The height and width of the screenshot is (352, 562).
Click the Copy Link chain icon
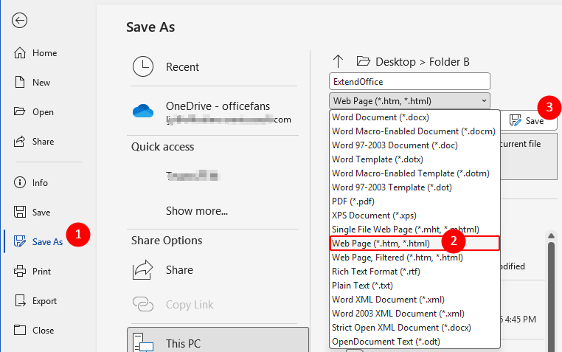143,304
